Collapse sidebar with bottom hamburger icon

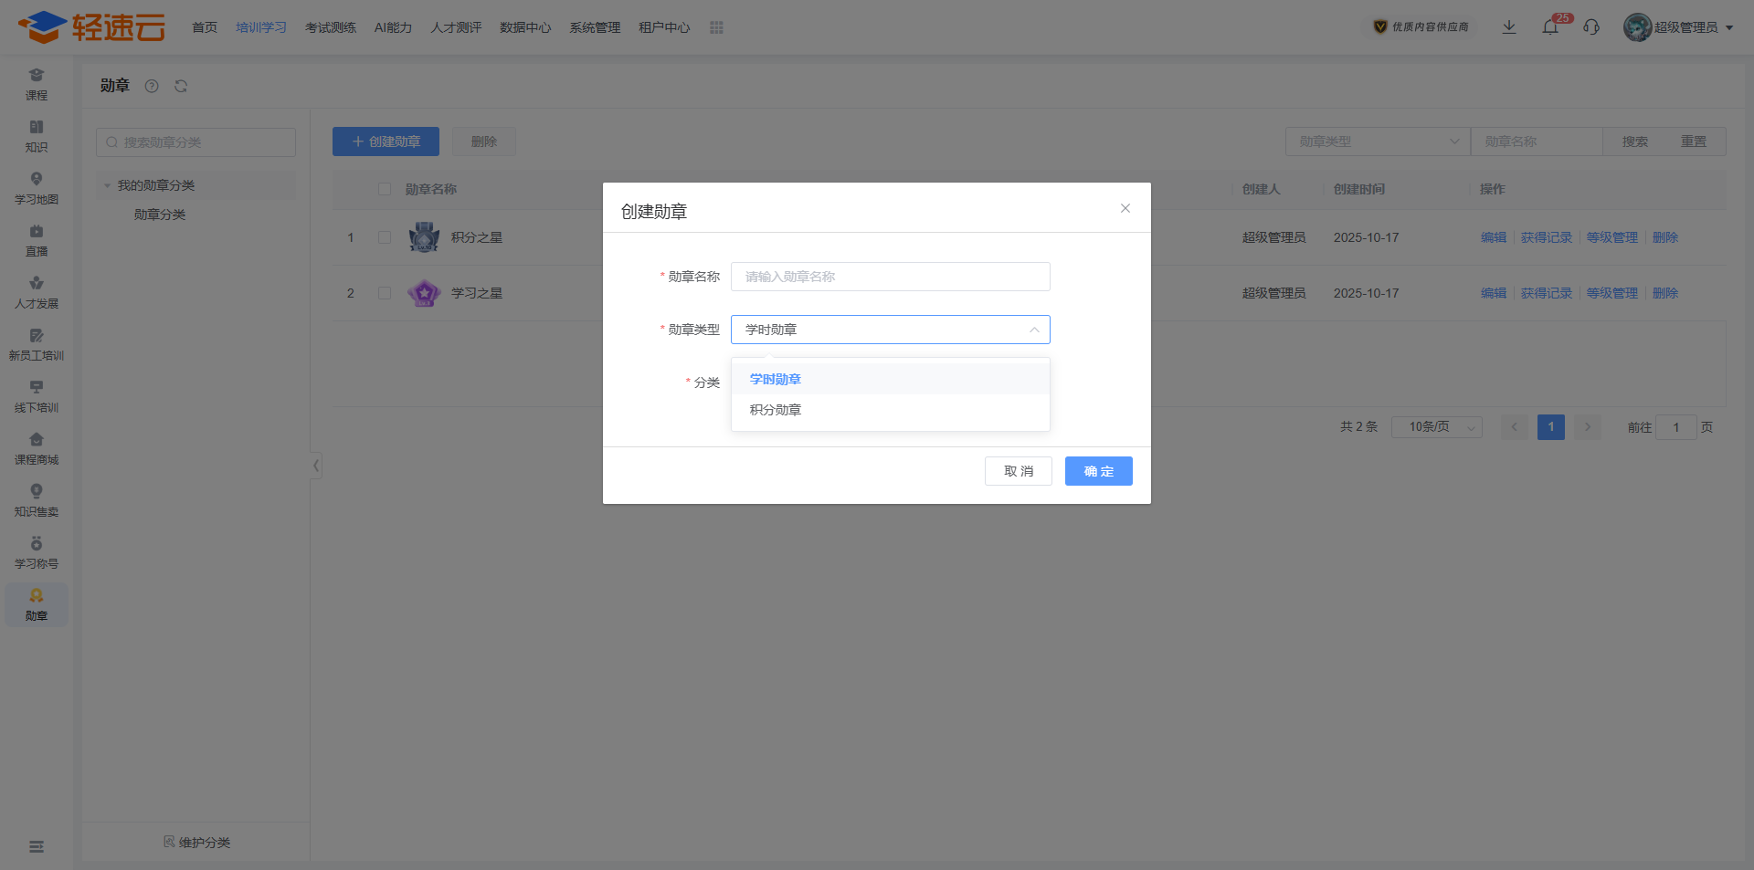(37, 846)
